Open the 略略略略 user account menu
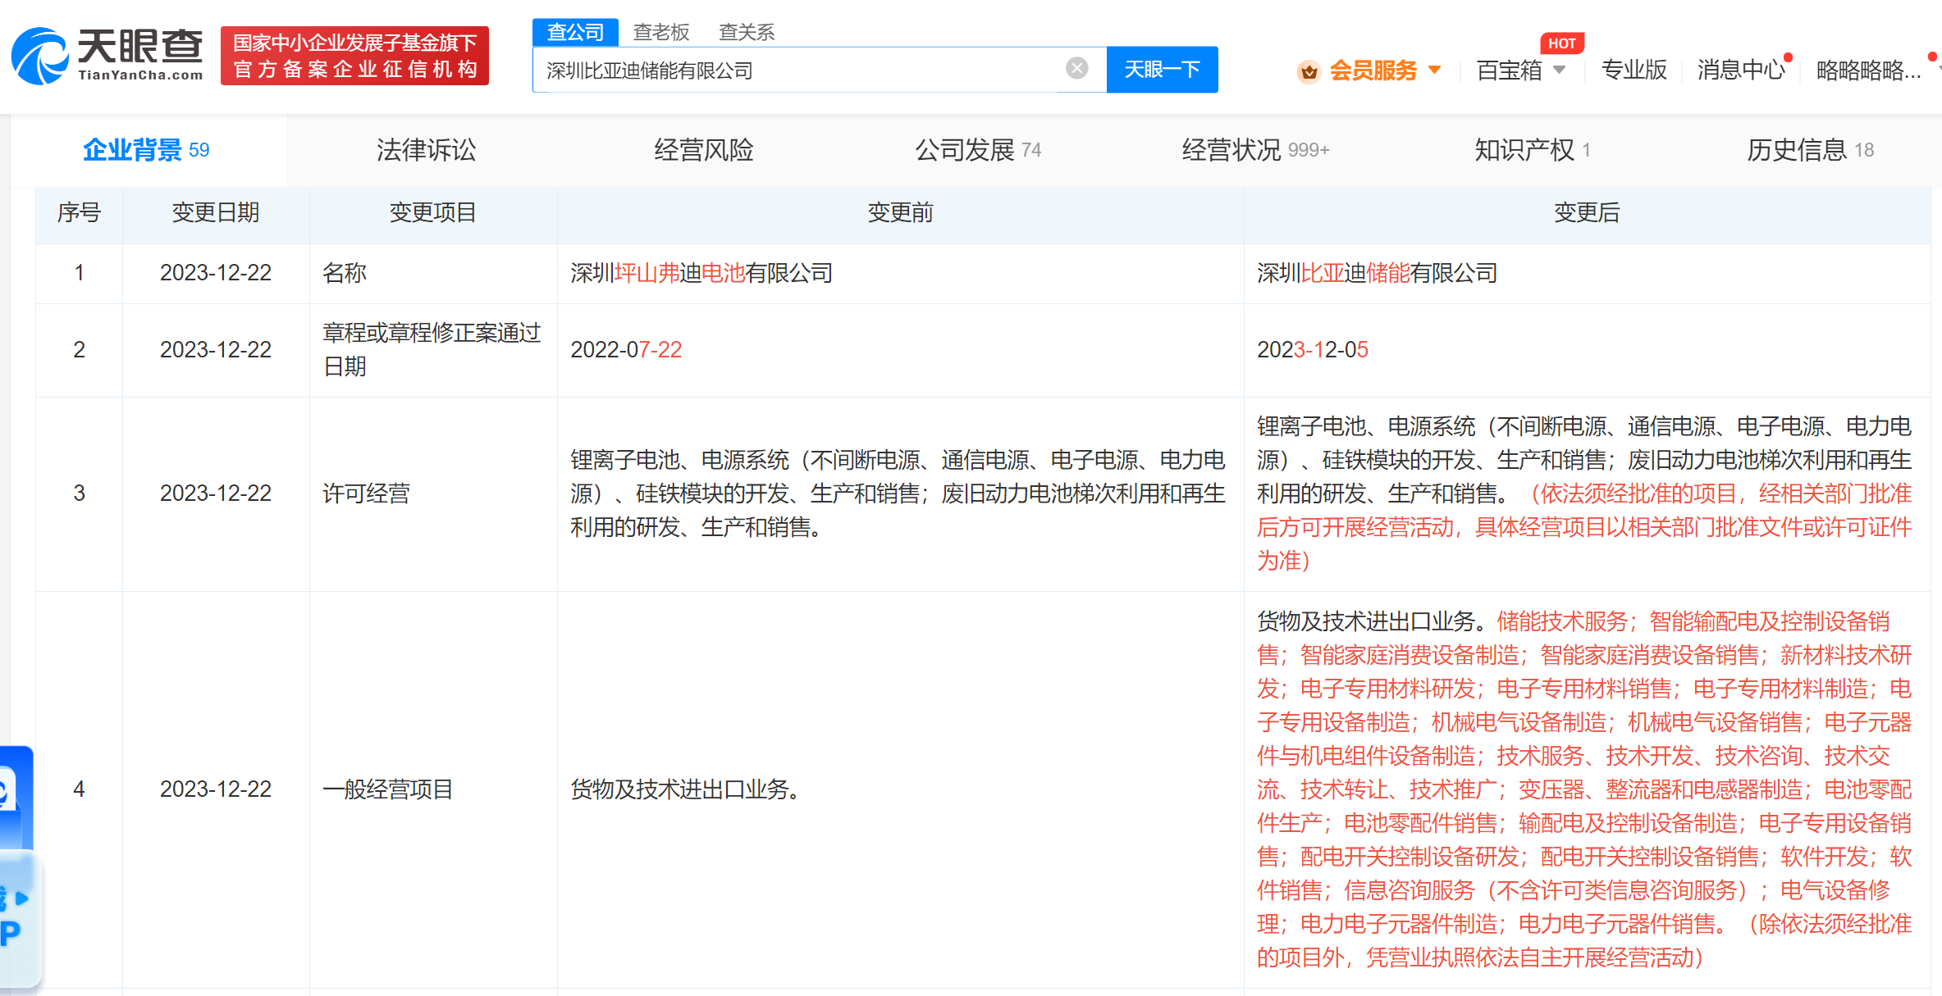Image resolution: width=1942 pixels, height=996 pixels. point(1868,70)
